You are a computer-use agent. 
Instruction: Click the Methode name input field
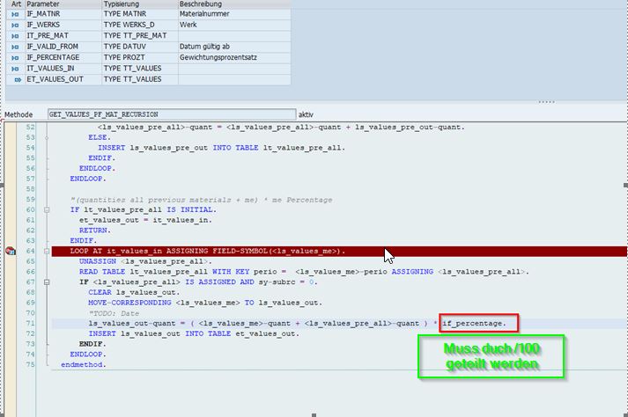170,114
